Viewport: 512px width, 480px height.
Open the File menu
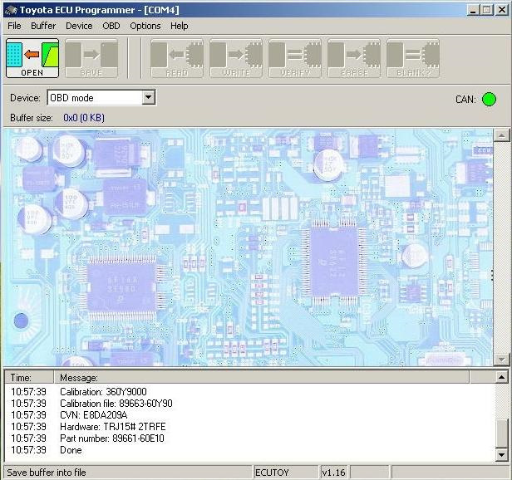[14, 26]
